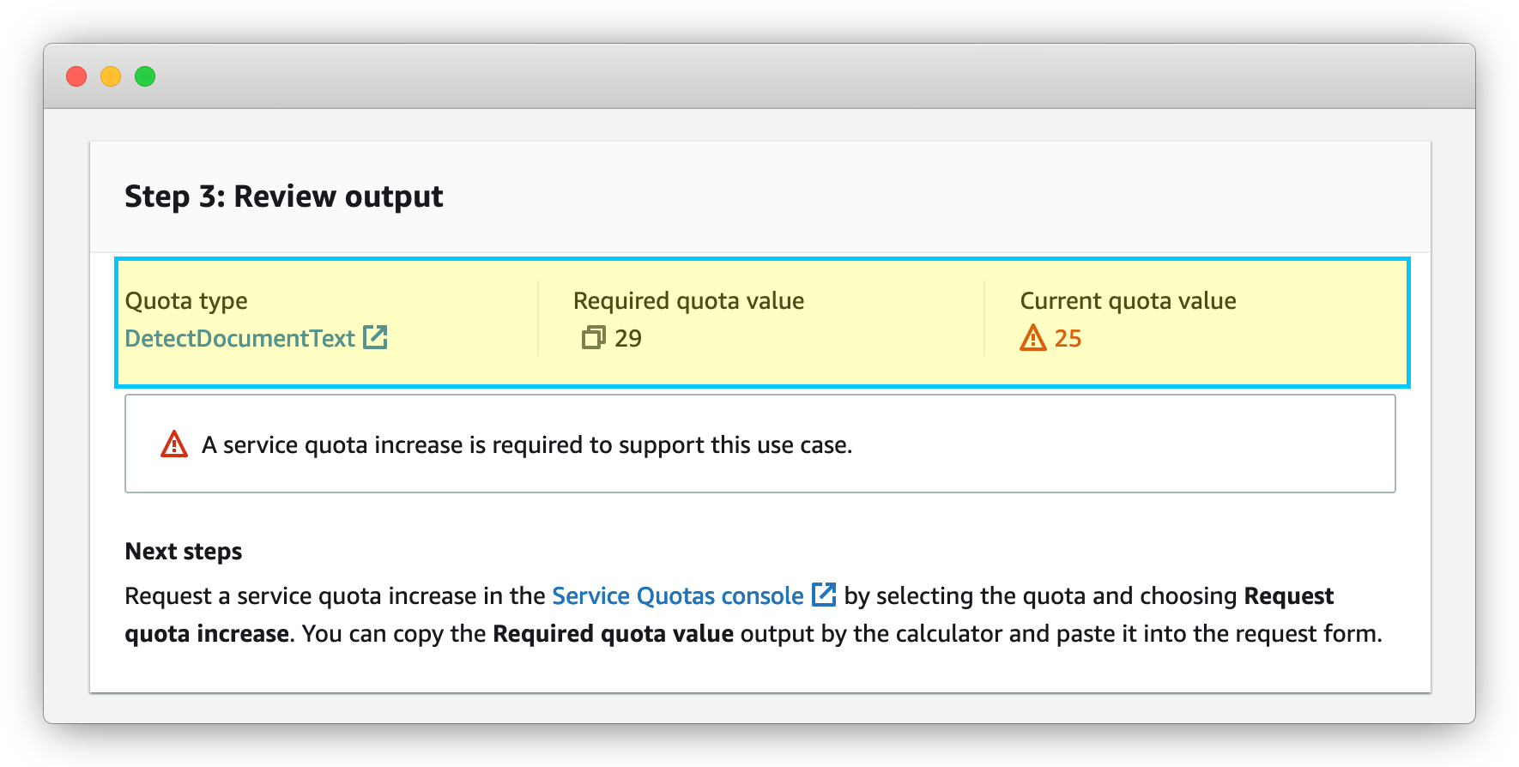Click external link icon beside DetectDocumentText

pos(375,337)
